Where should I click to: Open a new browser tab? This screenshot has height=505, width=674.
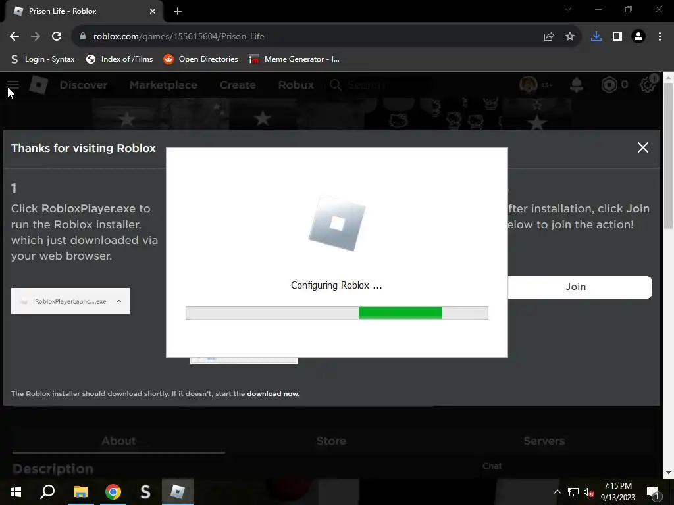click(178, 11)
